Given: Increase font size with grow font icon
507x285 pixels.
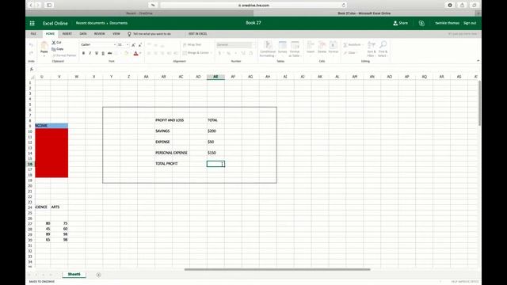Looking at the screenshot, I should 133,45.
